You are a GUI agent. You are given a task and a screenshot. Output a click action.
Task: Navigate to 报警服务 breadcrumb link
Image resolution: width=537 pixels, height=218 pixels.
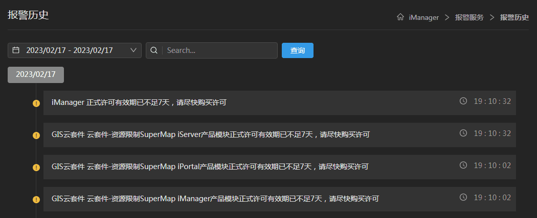(x=469, y=17)
